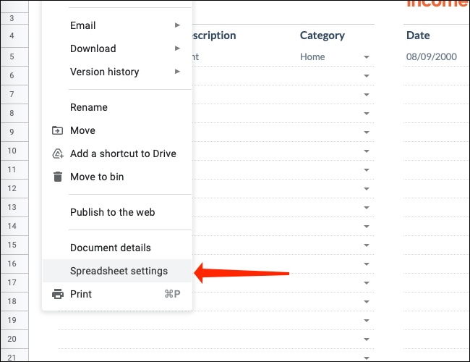Click the Add shortcut to Drive icon
Screen dimensions: 470x362
tap(58, 153)
